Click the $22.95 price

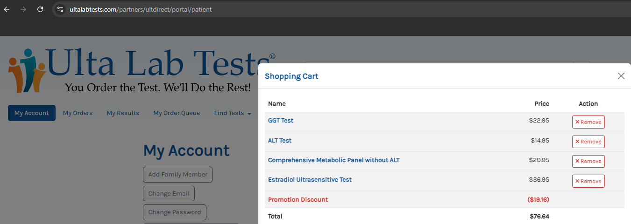[539, 121]
